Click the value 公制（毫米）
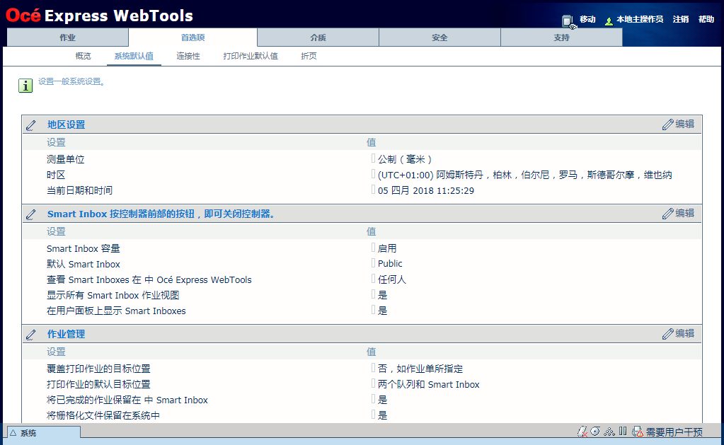Screen dimensions: 724x445 coord(405,159)
